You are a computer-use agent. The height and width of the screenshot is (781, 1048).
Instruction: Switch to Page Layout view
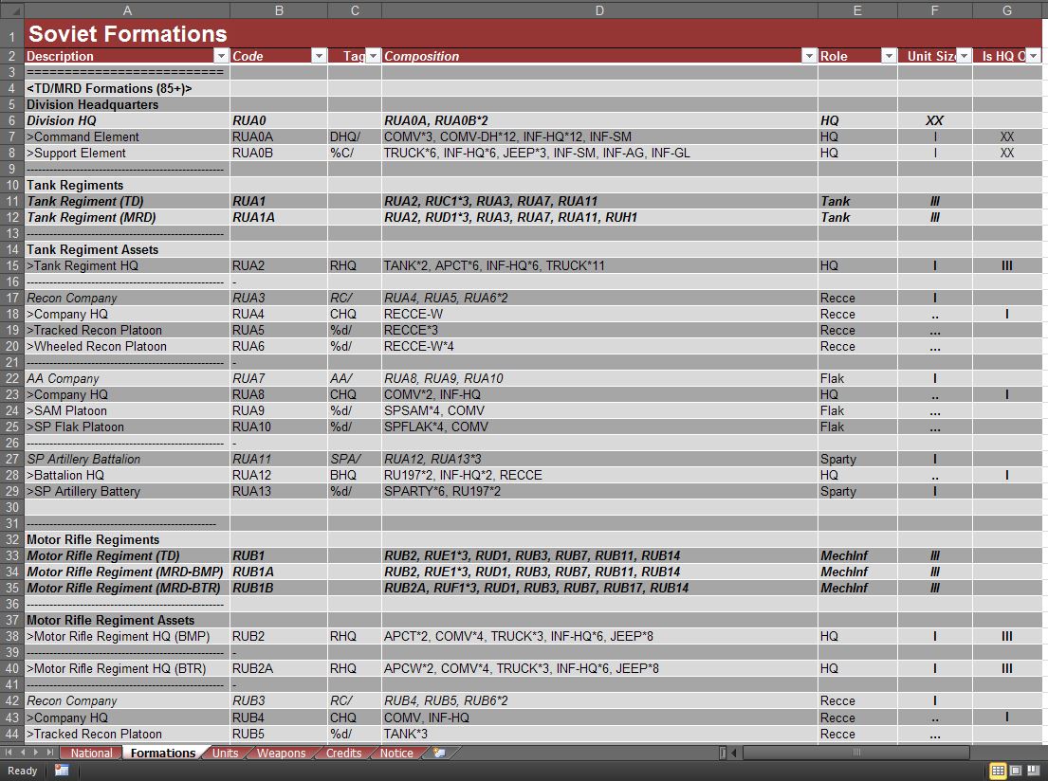coord(1015,771)
